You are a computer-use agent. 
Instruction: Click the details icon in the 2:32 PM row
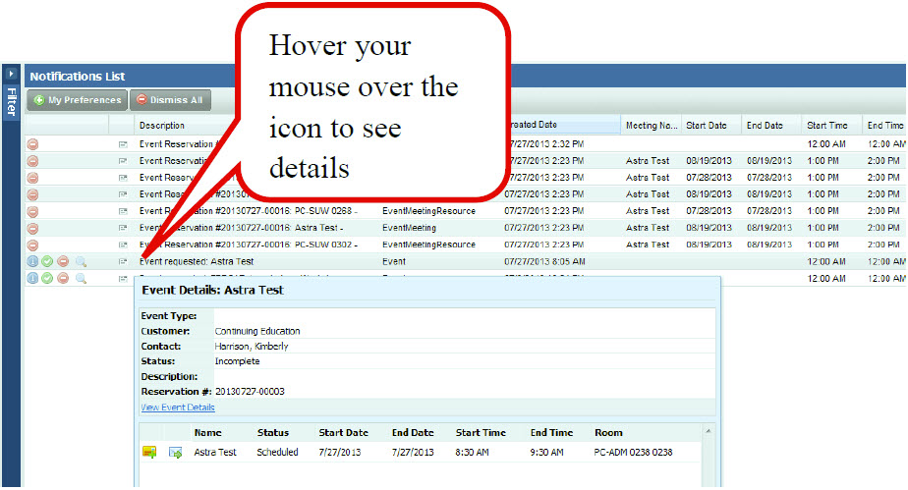point(123,144)
